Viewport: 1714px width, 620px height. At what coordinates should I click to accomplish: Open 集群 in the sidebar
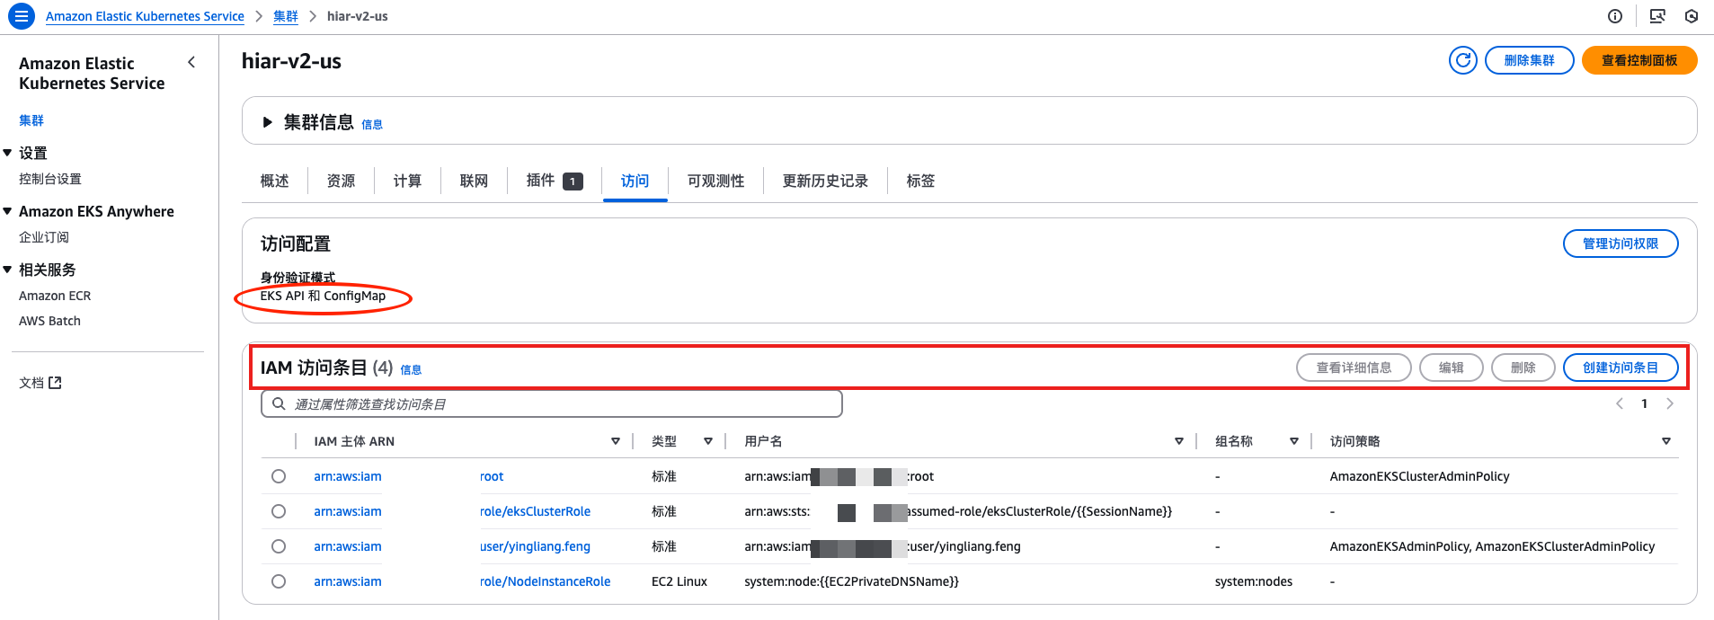(x=31, y=120)
